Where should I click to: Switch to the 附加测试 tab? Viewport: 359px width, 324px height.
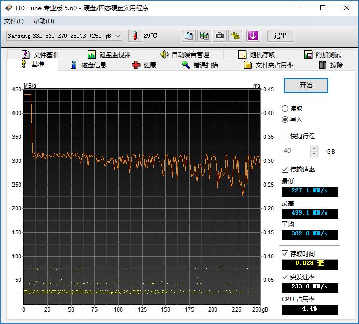pos(322,54)
